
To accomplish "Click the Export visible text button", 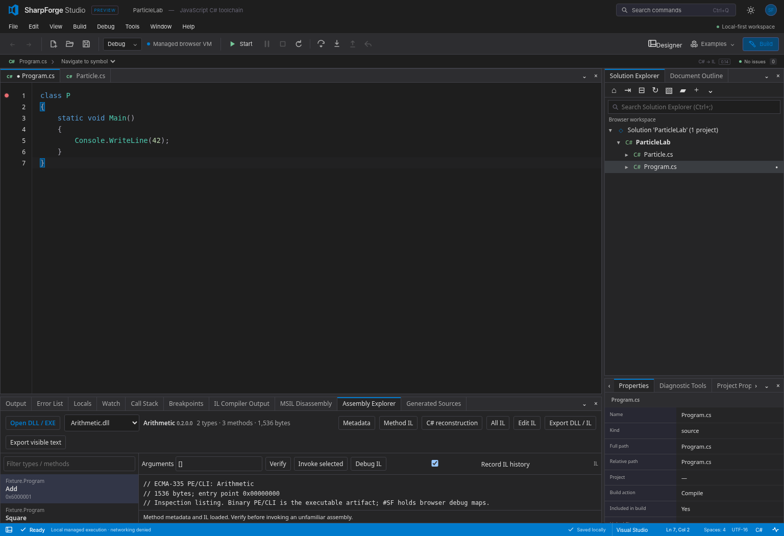I will coord(36,442).
